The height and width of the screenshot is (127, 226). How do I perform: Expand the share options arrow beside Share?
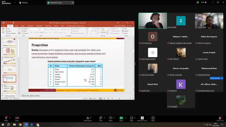click(x=125, y=118)
